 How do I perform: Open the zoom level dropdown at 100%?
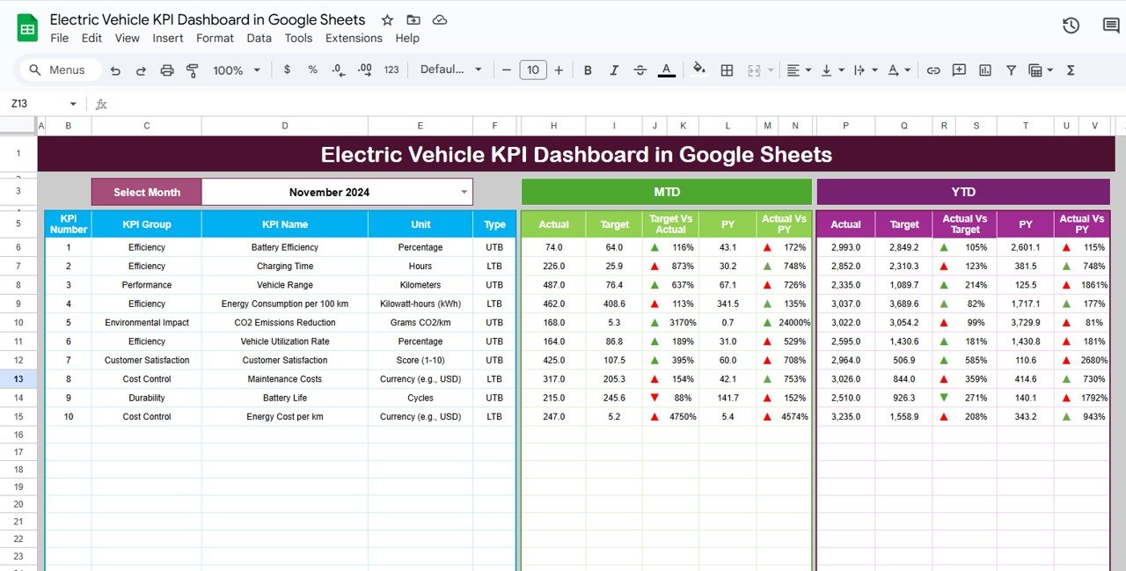[x=235, y=70]
